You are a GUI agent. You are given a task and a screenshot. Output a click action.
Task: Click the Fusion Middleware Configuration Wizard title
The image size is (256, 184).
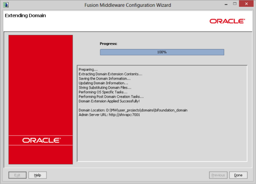(x=127, y=5)
